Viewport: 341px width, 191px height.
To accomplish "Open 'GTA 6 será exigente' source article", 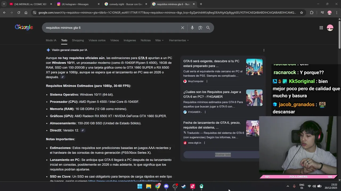I will (211, 63).
